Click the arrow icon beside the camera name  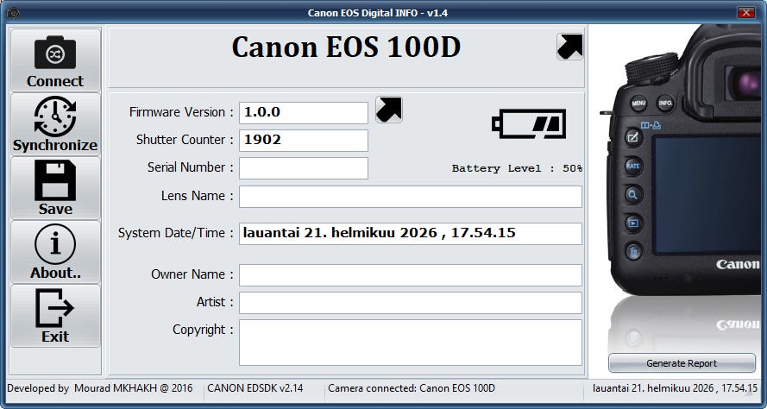tap(570, 47)
